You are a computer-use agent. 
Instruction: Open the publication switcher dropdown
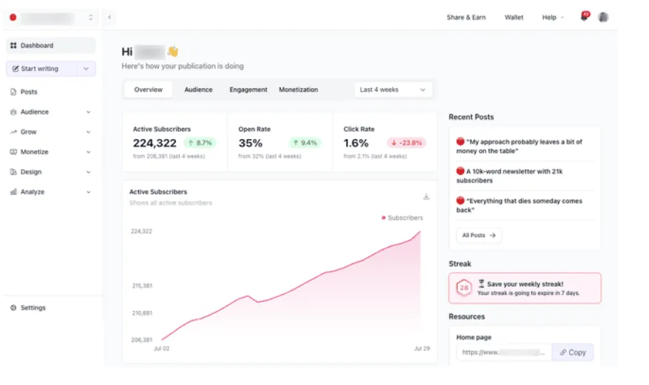pos(91,18)
